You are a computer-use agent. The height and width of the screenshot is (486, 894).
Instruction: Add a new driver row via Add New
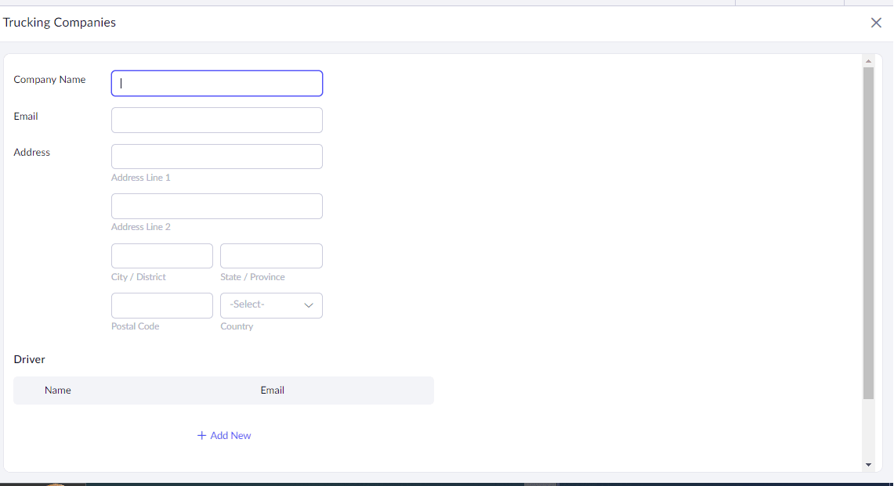(x=230, y=435)
